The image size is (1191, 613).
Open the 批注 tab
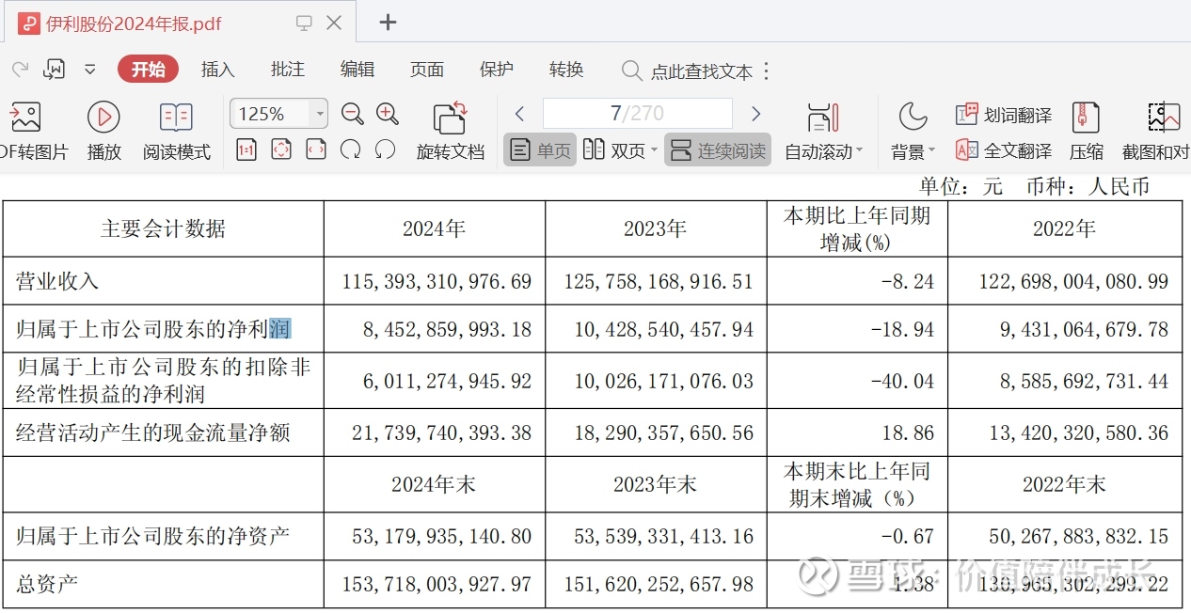(287, 70)
